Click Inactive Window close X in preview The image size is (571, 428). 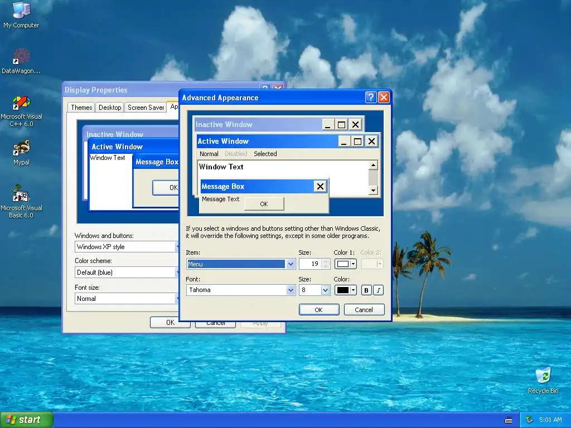[355, 125]
